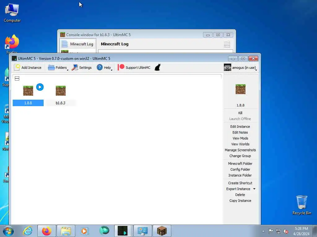This screenshot has width=317, height=237.
Task: Click the network tray icon
Action: [x=278, y=231]
